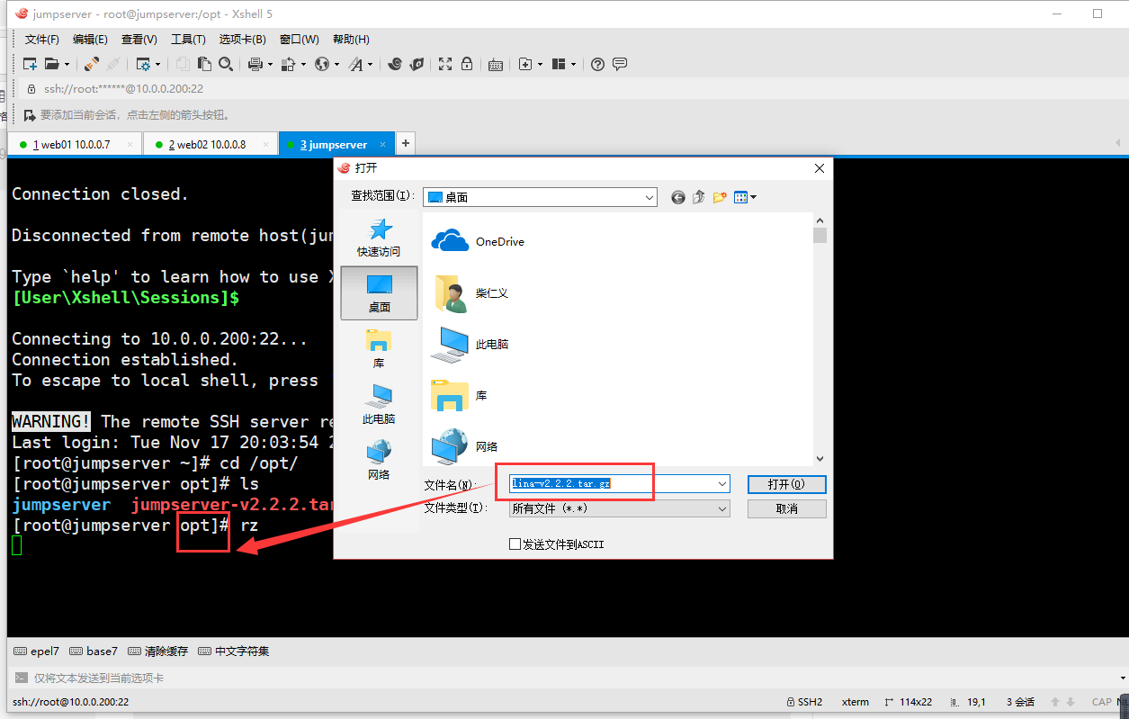The image size is (1129, 719).
Task: Click the dialog file list scrollbar down arrow
Action: 820,459
